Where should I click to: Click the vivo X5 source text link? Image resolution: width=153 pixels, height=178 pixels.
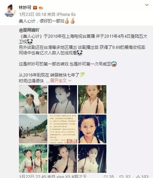pos(71,176)
